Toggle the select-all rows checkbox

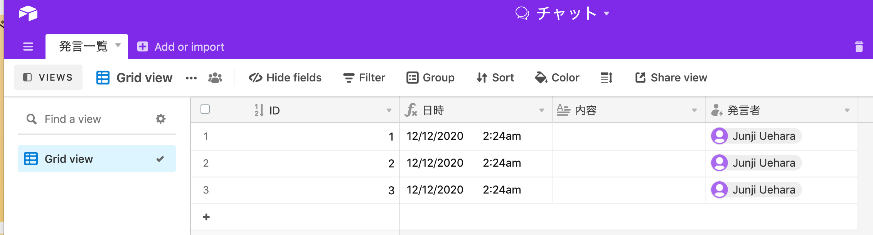(205, 109)
